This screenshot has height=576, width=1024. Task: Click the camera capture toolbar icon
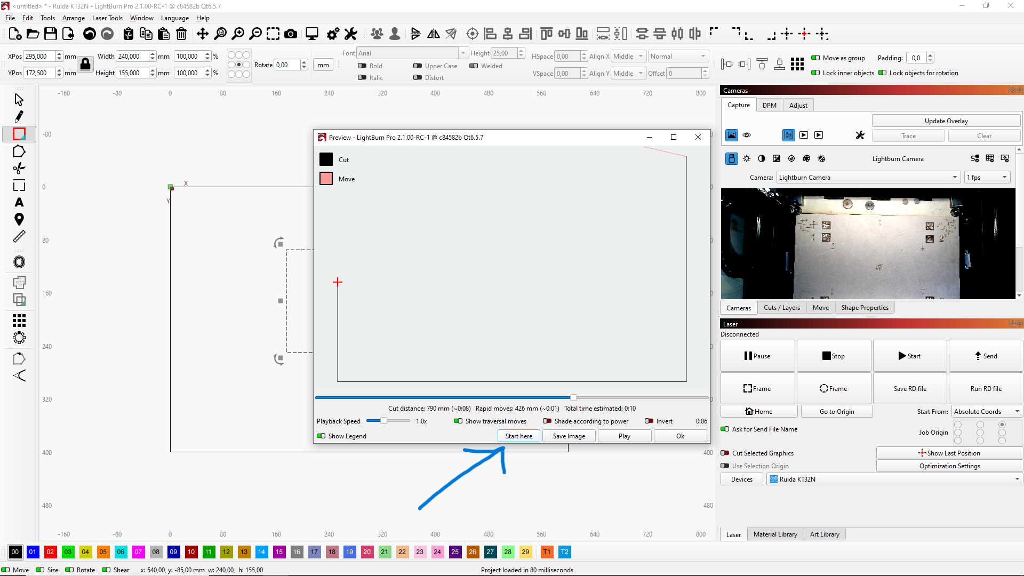coord(291,34)
